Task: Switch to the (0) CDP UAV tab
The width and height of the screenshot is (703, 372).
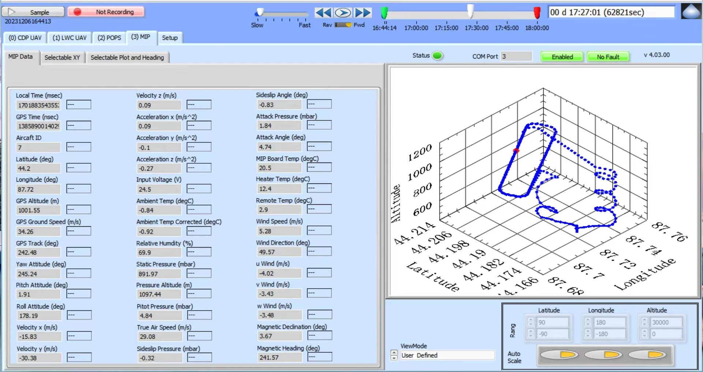Action: tap(25, 38)
